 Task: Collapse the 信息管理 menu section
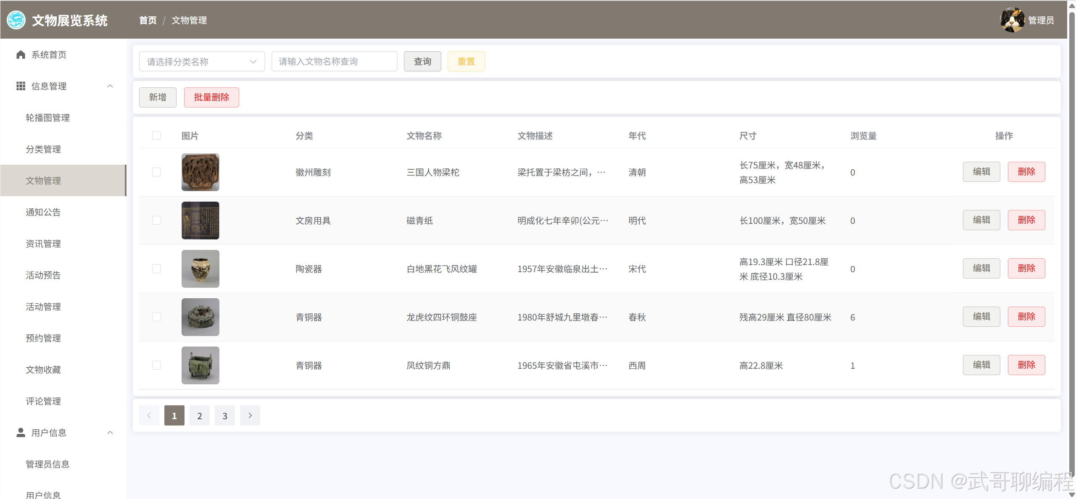[110, 86]
